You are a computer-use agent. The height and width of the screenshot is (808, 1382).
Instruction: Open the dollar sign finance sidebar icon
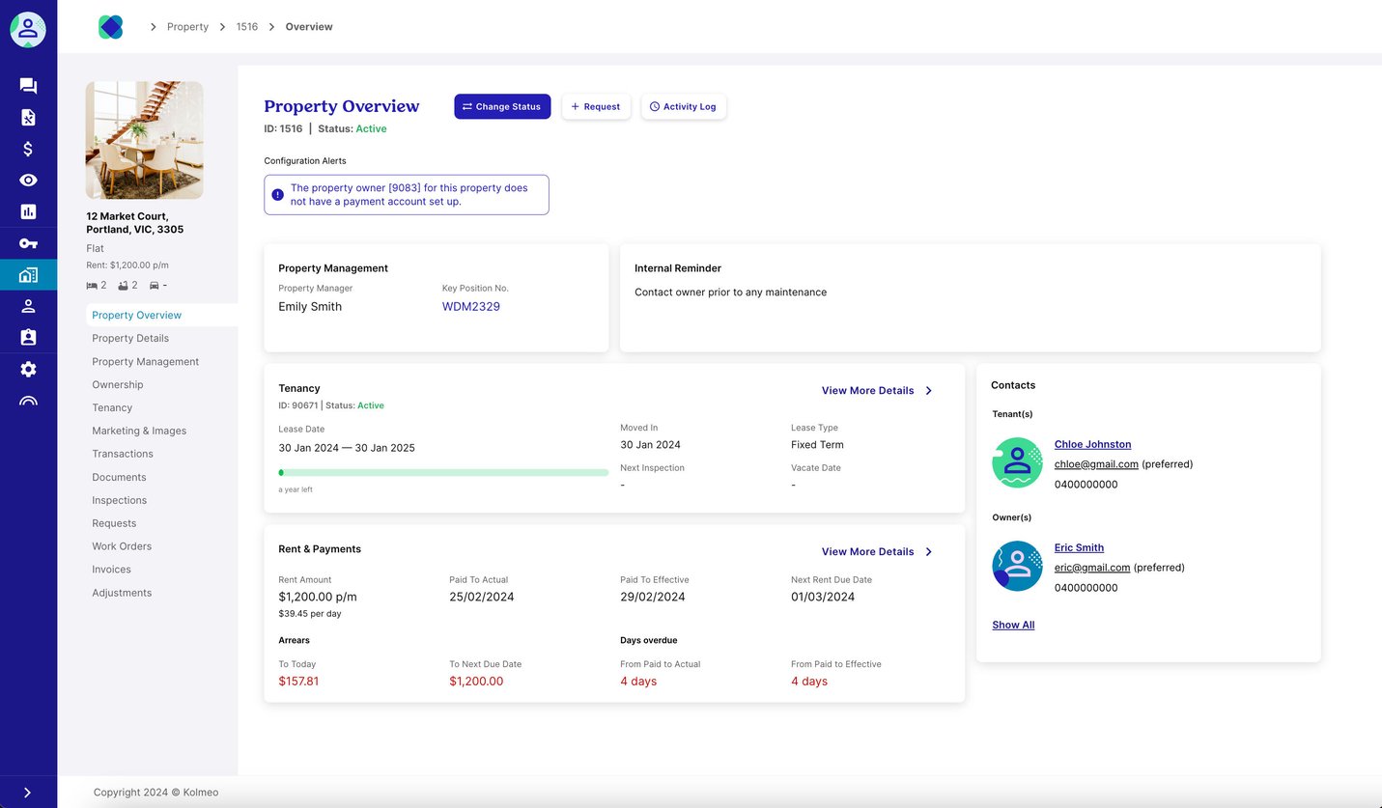28,149
